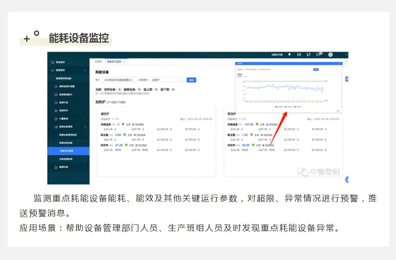Viewport: 396px width, 260px height.
Task: Click the blue 查询 button beside filters
Action: coord(191,80)
